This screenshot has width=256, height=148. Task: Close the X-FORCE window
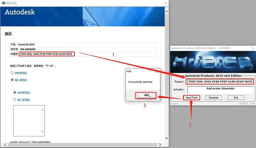[x=252, y=48]
